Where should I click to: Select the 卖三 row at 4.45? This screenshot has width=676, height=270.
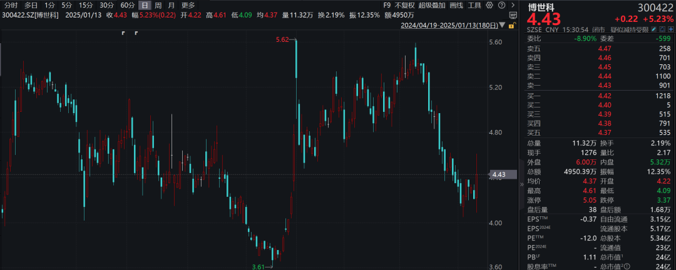599,66
